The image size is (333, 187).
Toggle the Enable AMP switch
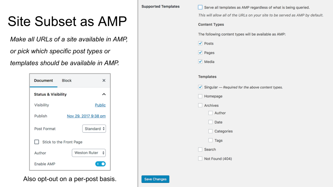(x=100, y=164)
